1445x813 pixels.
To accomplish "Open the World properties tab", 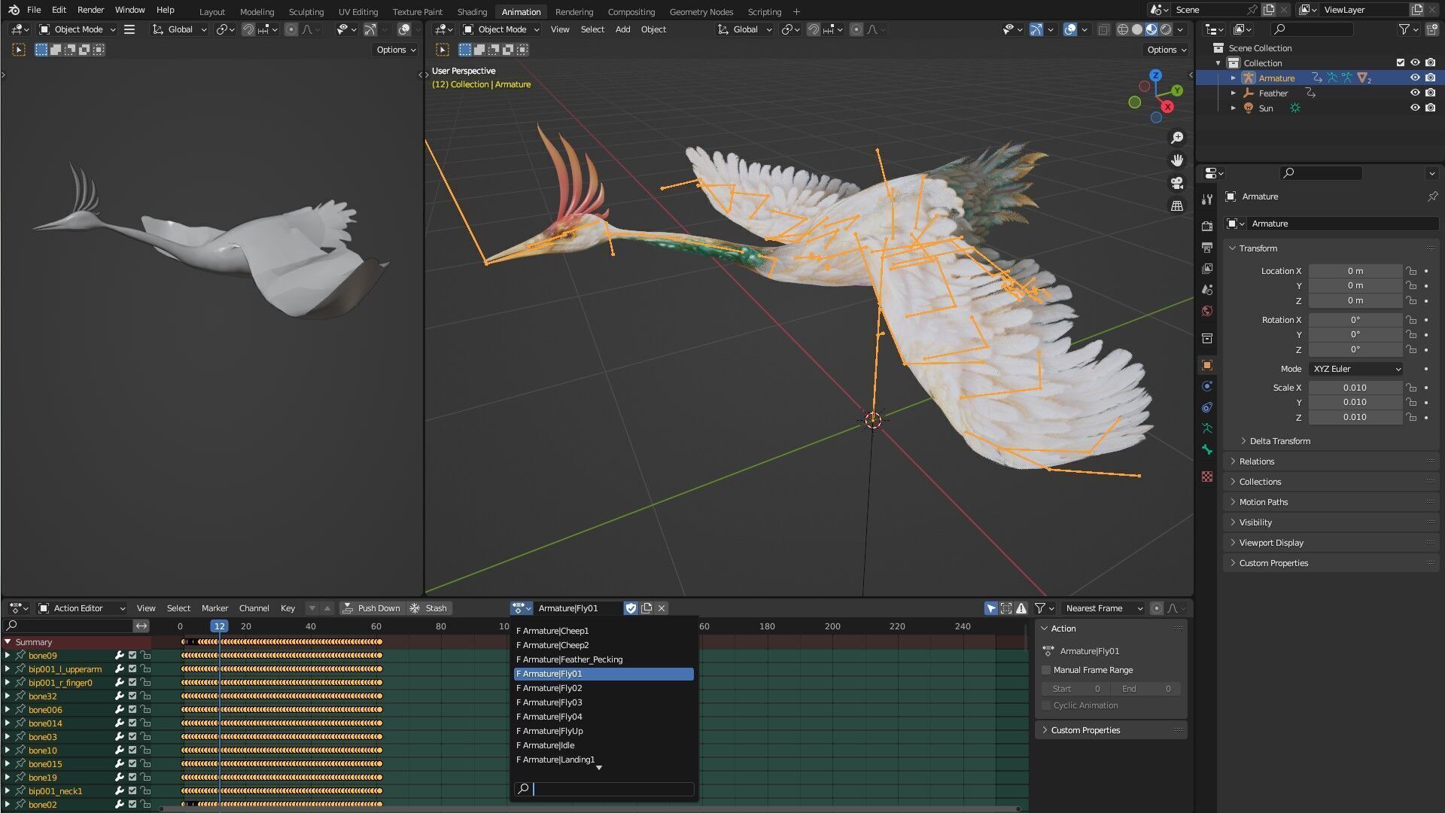I will click(1207, 311).
